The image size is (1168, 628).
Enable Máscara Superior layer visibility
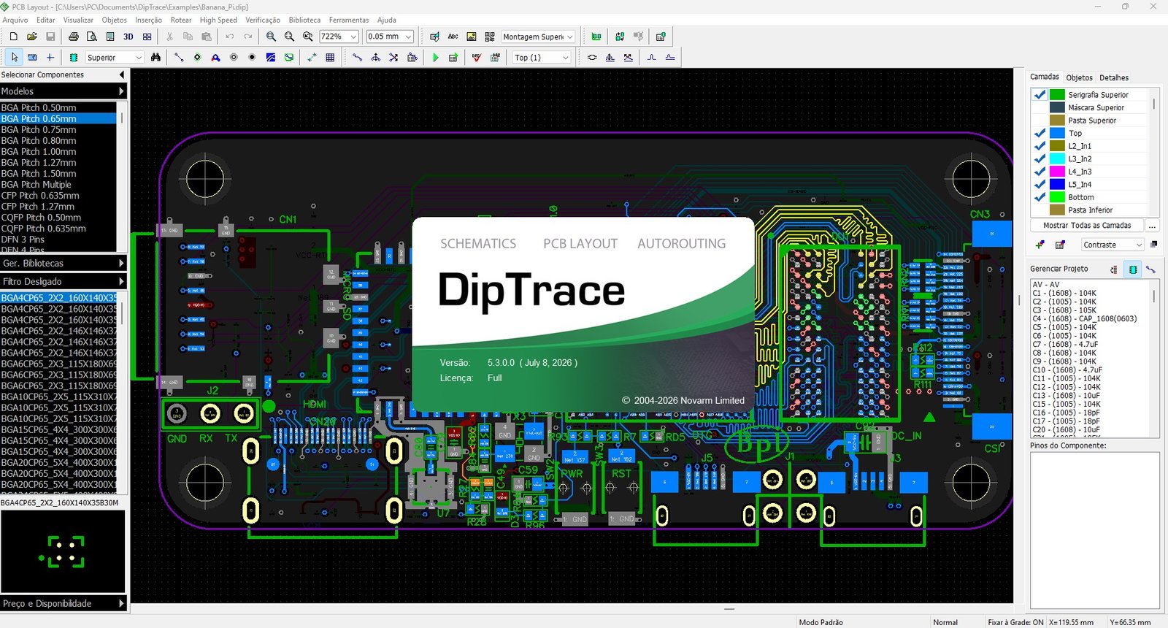pyautogui.click(x=1040, y=107)
